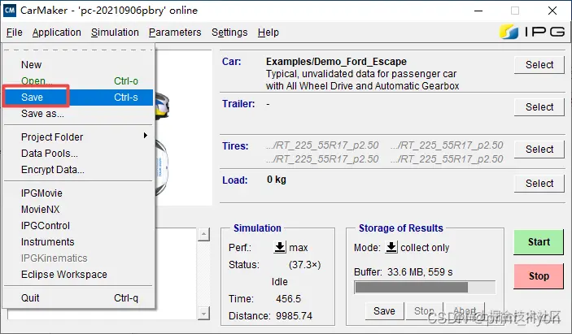Open the Application menu

tap(56, 33)
